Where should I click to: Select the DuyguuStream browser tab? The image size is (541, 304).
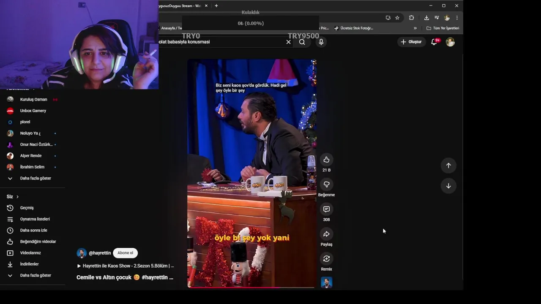tap(180, 6)
